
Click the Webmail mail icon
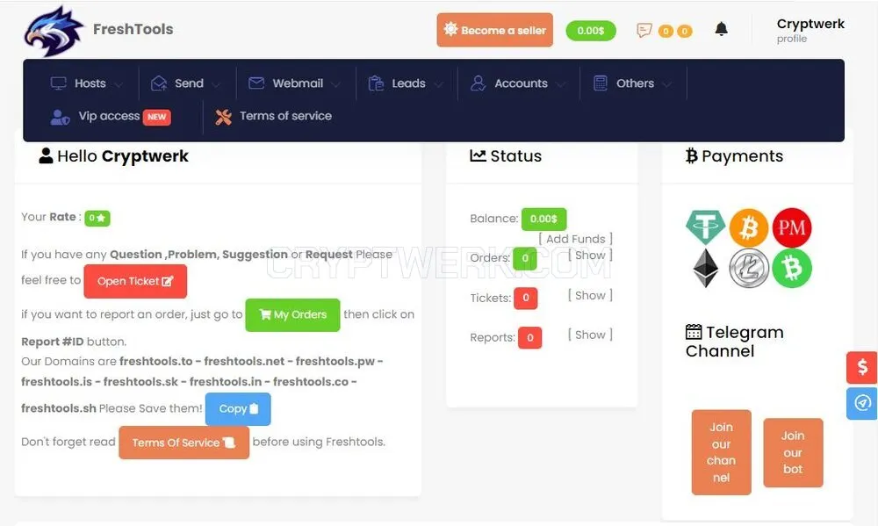point(256,83)
